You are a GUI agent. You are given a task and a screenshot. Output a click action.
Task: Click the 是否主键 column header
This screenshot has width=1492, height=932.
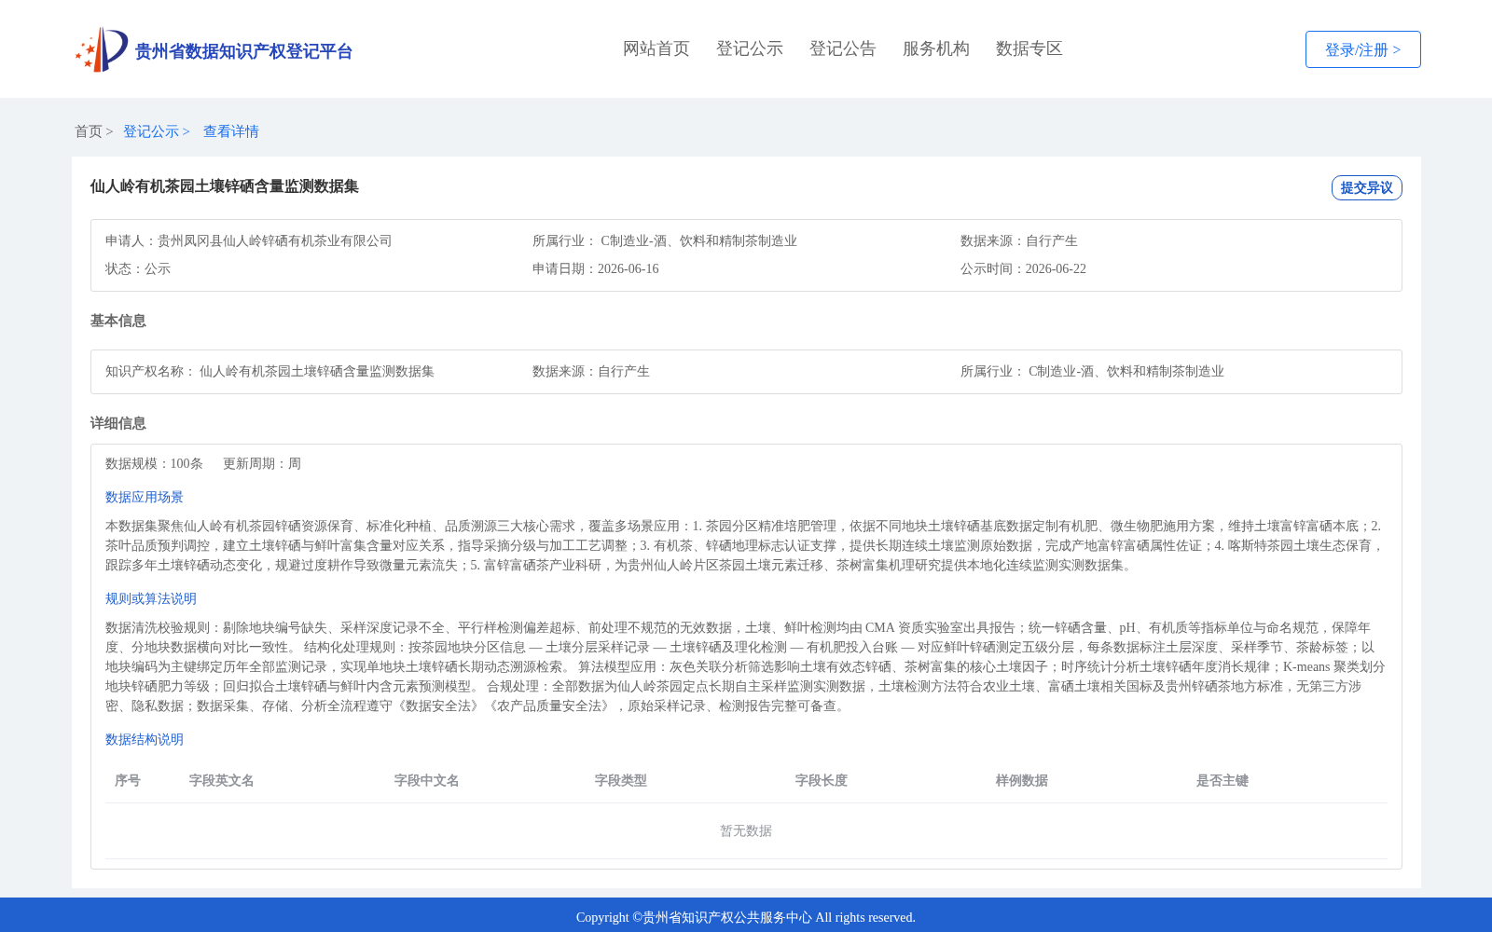coord(1223,781)
